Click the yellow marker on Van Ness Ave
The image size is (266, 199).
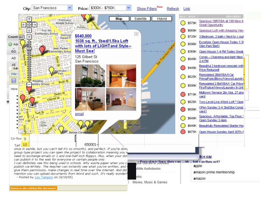(23, 44)
